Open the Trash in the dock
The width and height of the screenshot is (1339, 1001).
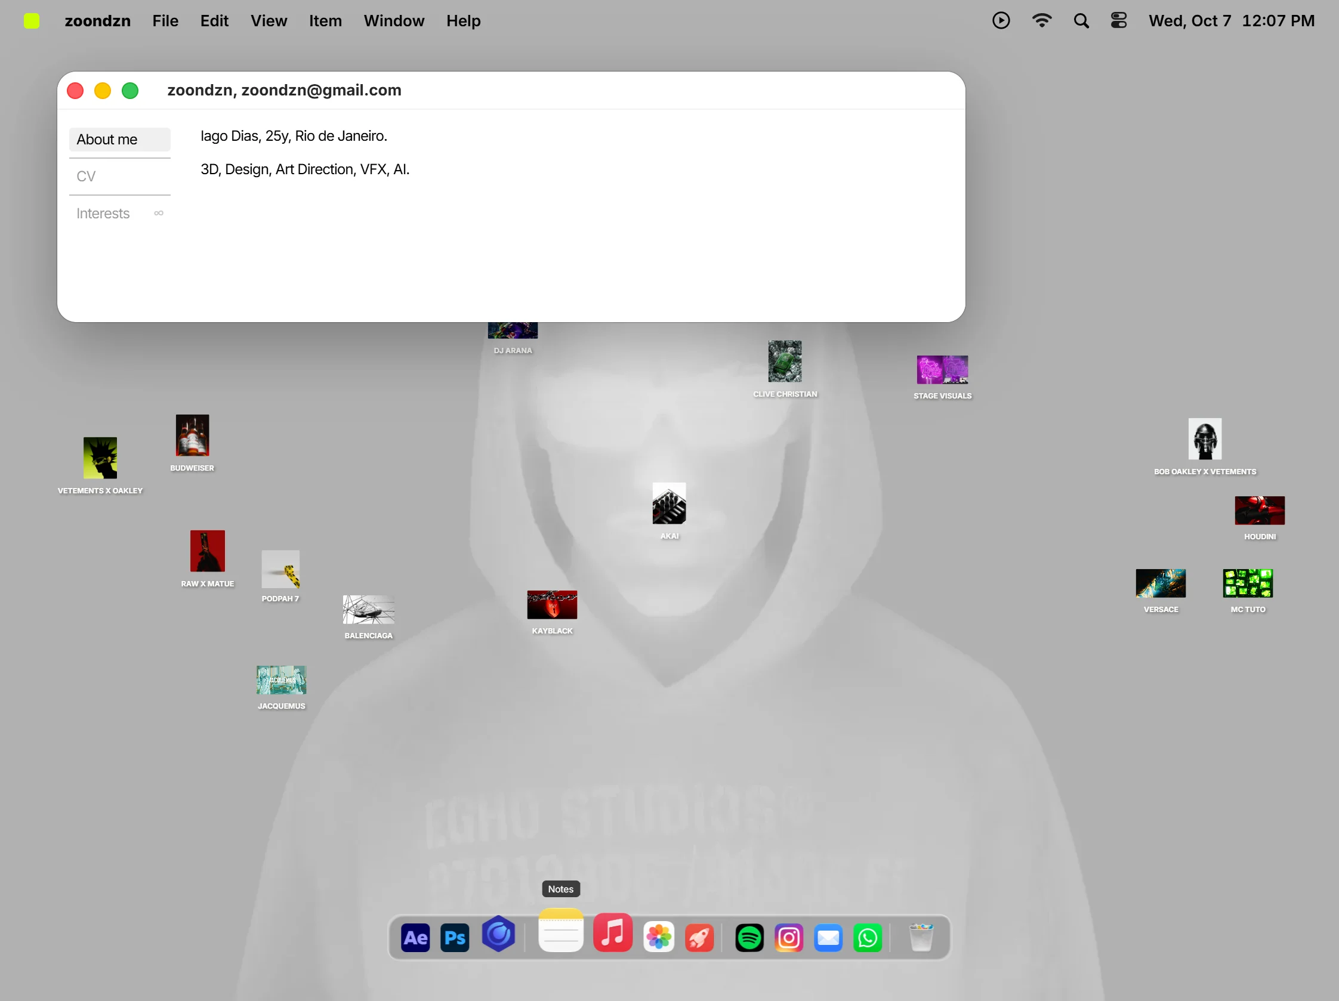tap(921, 937)
